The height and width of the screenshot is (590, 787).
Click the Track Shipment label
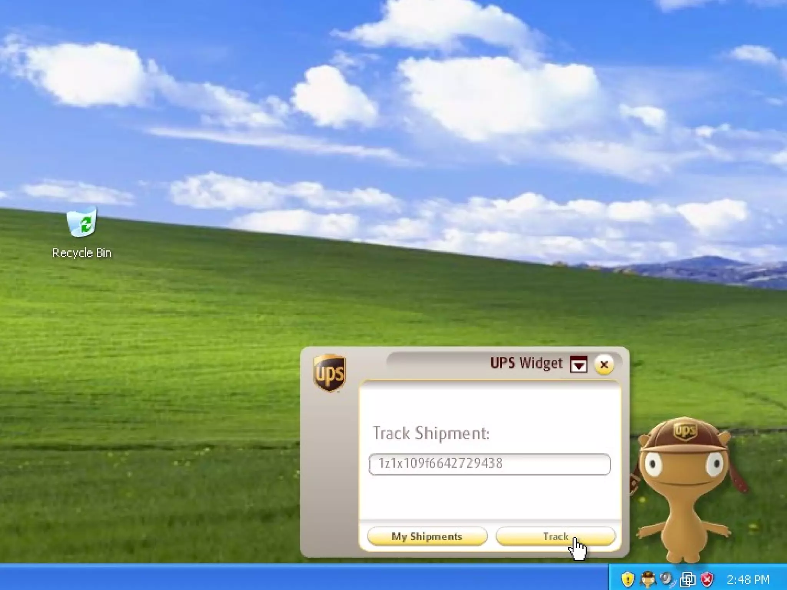click(x=431, y=433)
